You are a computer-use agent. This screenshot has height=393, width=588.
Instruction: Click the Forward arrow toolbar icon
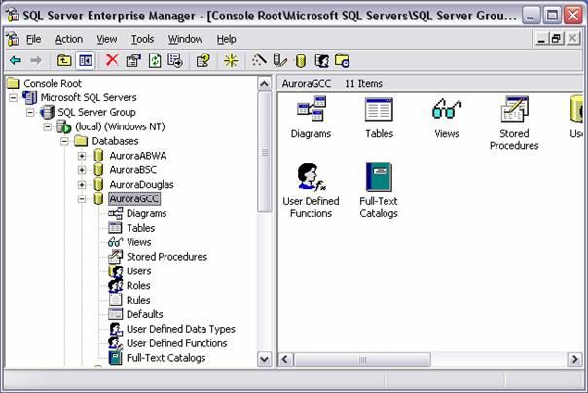pyautogui.click(x=36, y=60)
